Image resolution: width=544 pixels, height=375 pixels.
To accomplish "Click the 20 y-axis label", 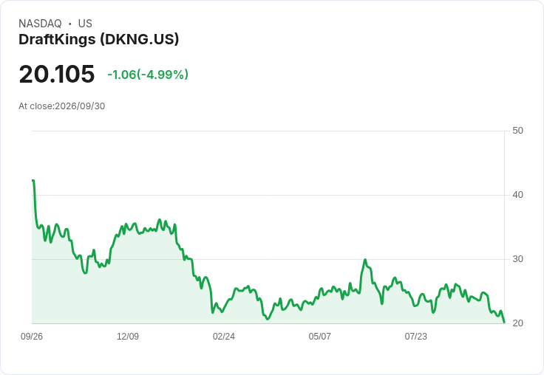I will [x=517, y=323].
